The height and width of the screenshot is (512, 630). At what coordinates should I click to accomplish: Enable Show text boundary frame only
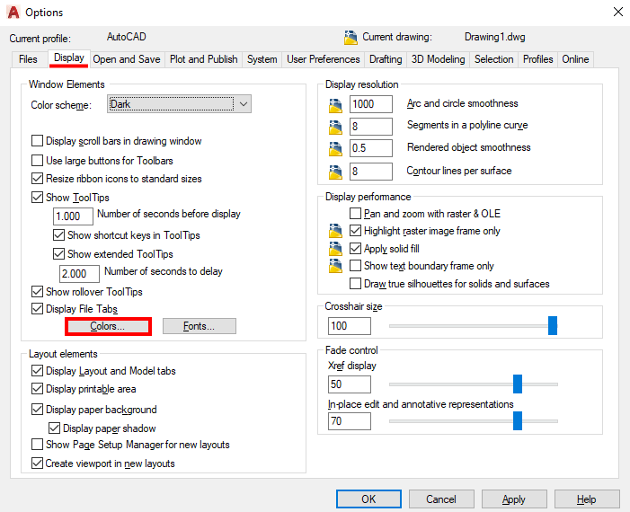(x=356, y=266)
